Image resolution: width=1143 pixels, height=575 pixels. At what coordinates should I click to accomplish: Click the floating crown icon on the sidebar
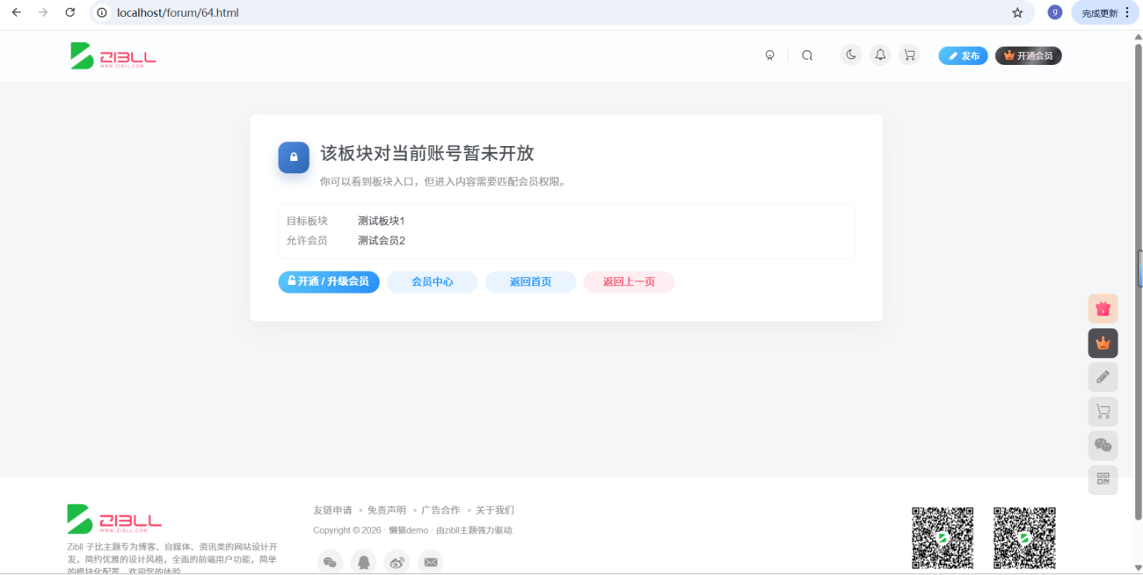coord(1103,343)
